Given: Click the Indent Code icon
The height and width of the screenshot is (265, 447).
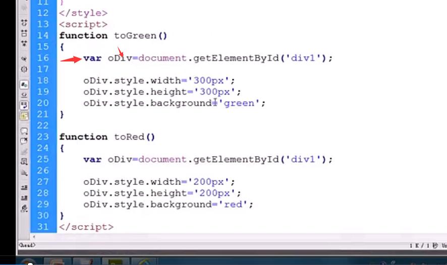Looking at the screenshot, I should [24, 187].
